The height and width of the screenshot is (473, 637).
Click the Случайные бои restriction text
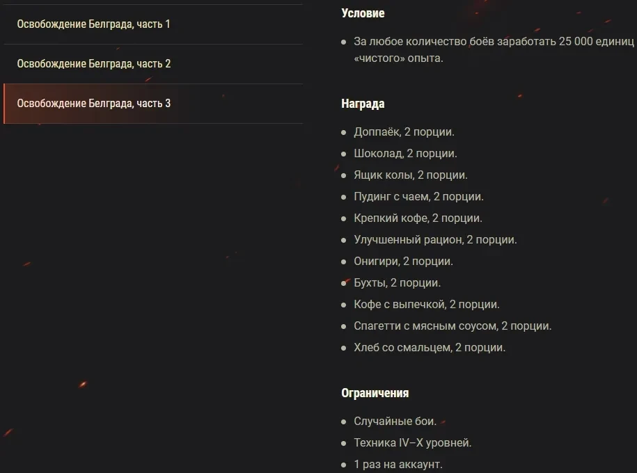point(395,421)
